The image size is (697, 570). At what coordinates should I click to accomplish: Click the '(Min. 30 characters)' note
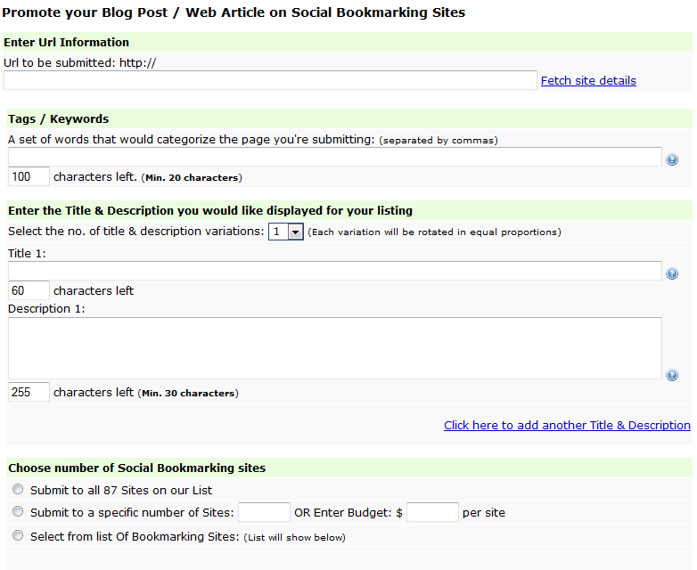click(x=188, y=393)
